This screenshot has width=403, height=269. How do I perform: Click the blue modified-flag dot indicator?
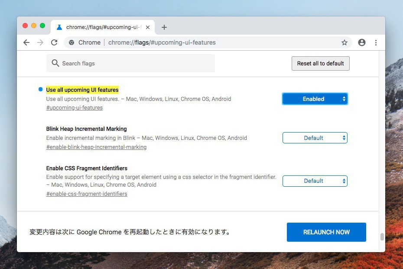(x=40, y=89)
